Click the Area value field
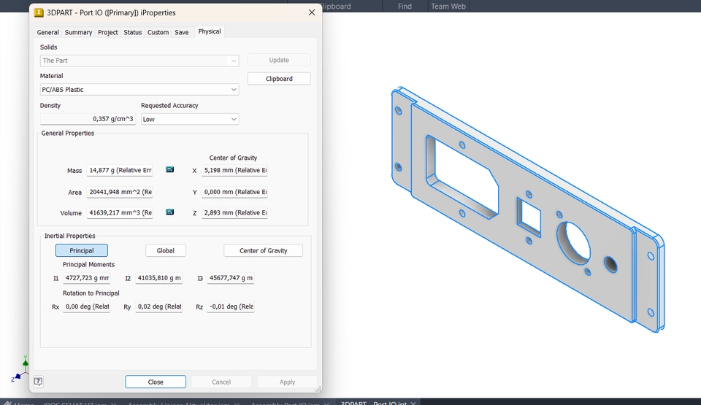Viewport: 701px width, 405px height. pos(120,192)
